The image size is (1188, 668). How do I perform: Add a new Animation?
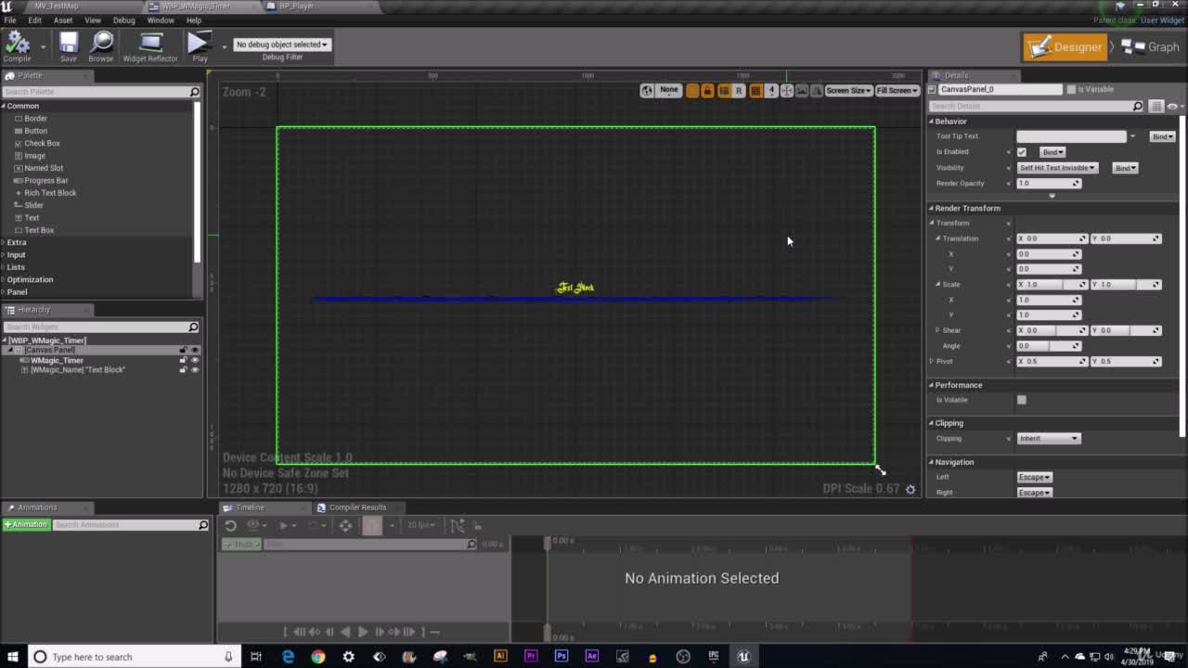25,524
